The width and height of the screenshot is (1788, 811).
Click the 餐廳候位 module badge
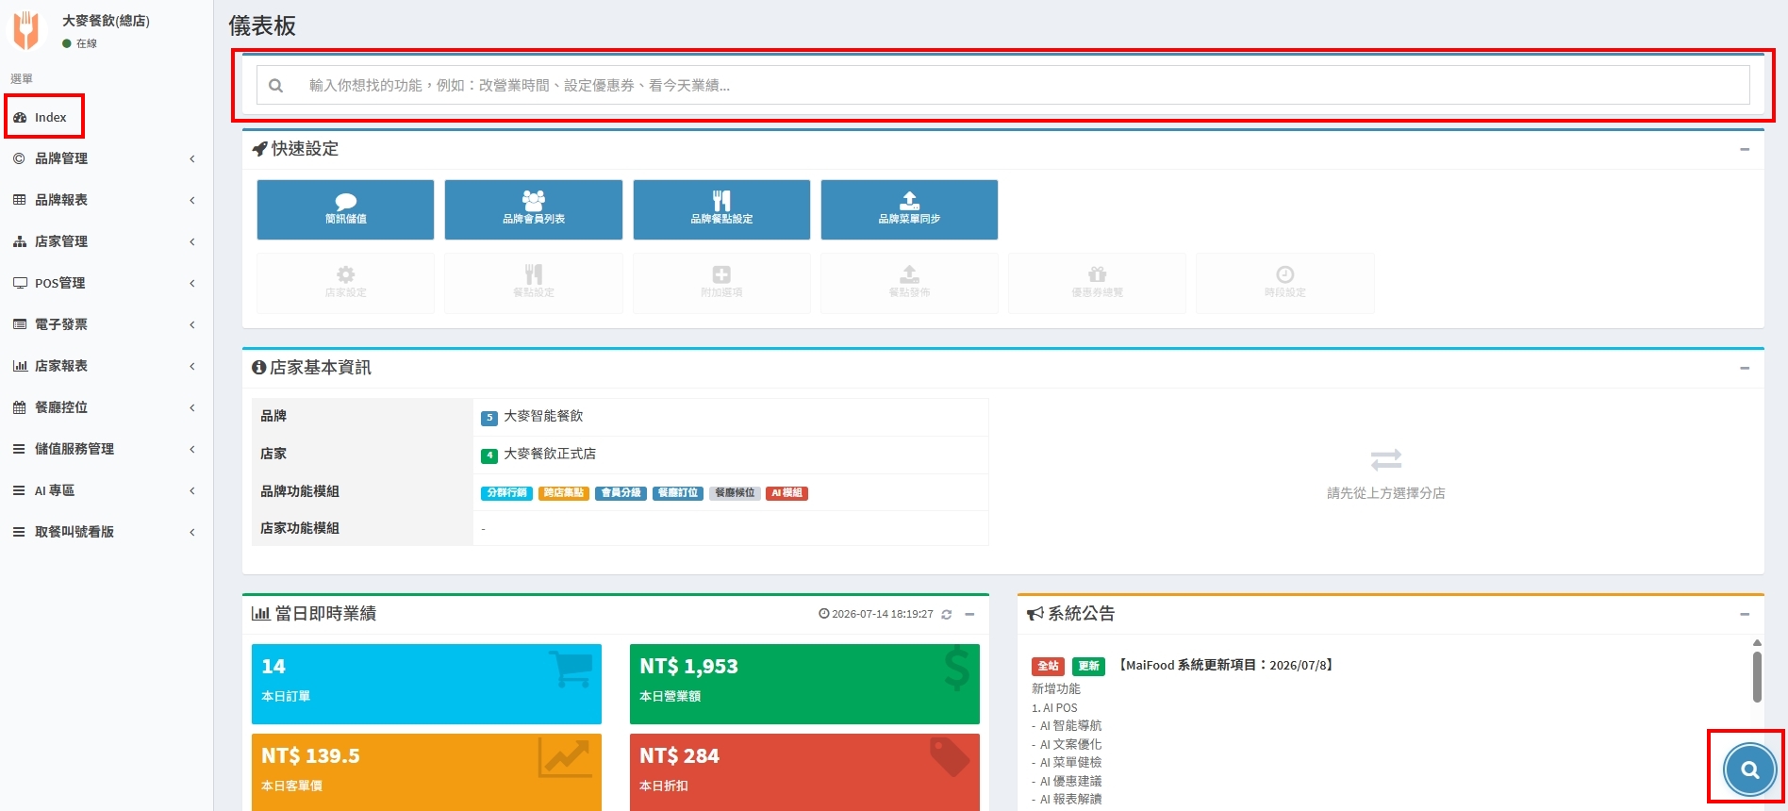pos(735,493)
